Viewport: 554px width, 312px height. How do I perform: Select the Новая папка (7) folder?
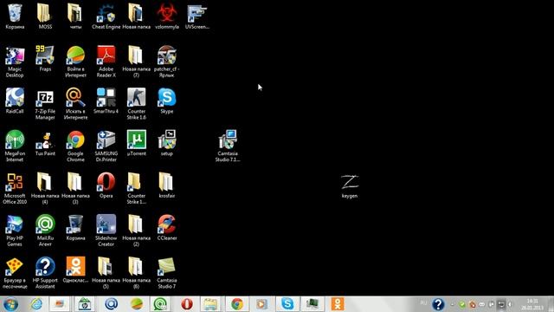coord(137,62)
